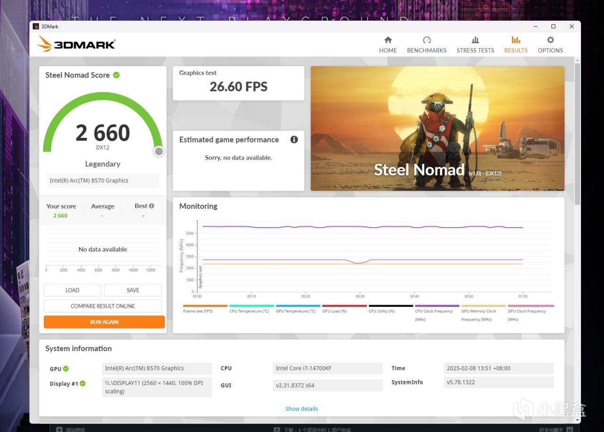Click the gray knob on the score gauge
This screenshot has height=432, width=604.
point(159,151)
